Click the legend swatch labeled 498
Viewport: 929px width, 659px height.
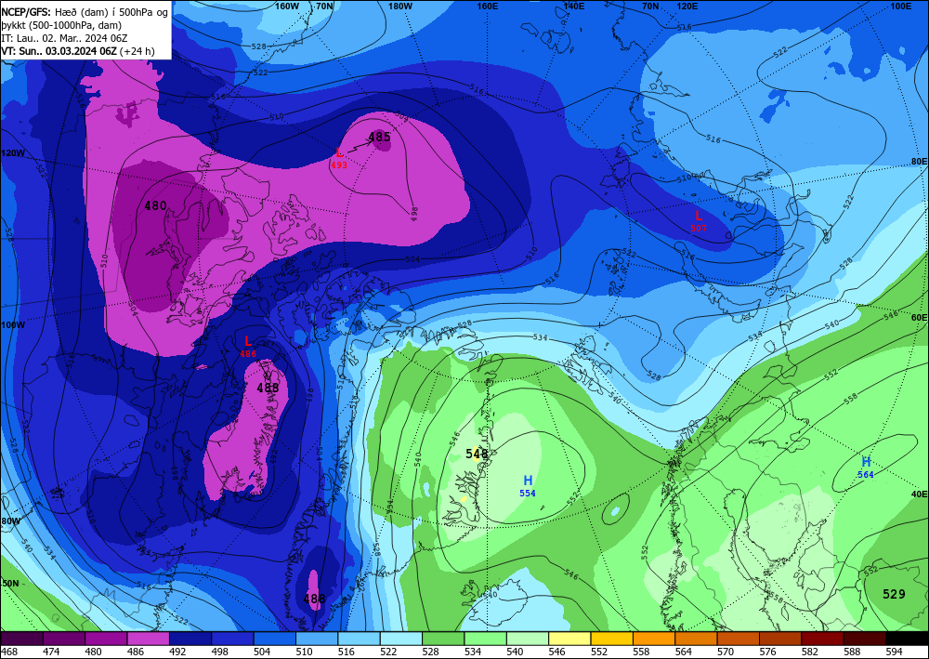(x=233, y=639)
